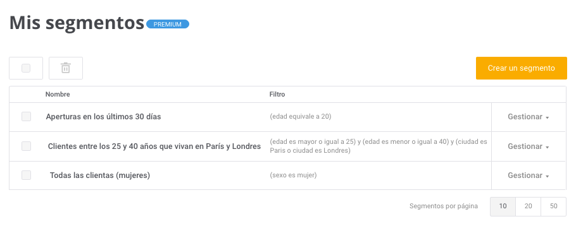Show 10 segments per page

click(503, 206)
